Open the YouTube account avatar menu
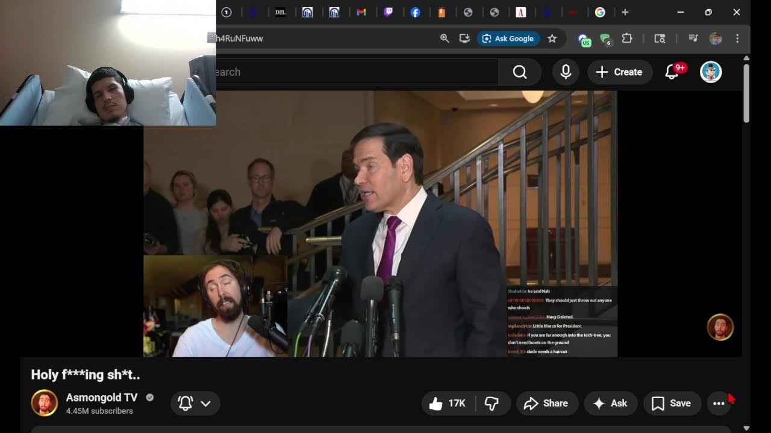 [711, 72]
